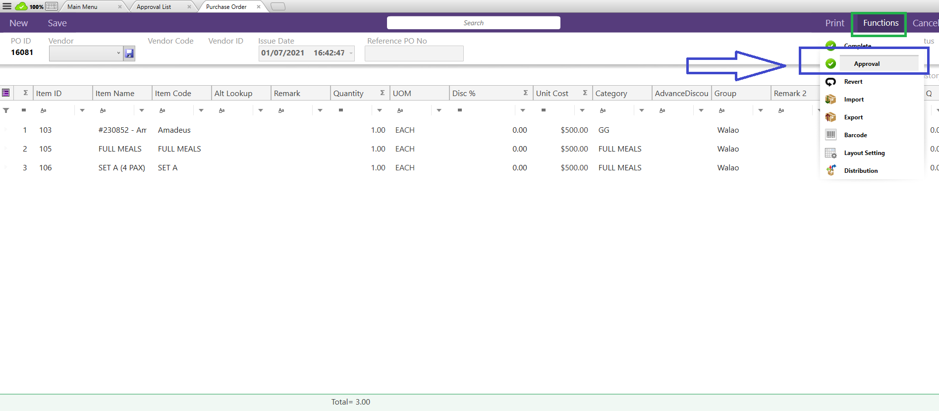This screenshot has width=939, height=411.
Task: Open the Vendor dropdown
Action: [118, 53]
